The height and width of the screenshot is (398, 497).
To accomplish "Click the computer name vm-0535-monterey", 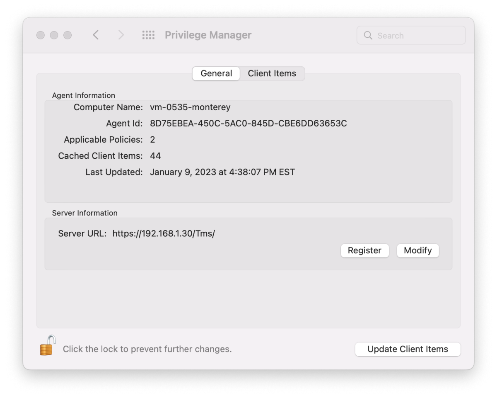I will (x=190, y=107).
